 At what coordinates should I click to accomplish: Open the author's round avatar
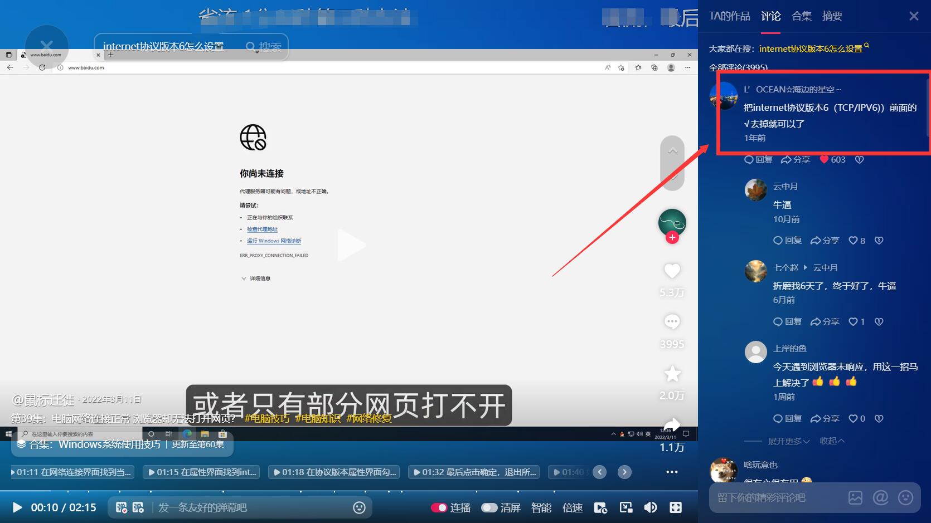(x=672, y=222)
